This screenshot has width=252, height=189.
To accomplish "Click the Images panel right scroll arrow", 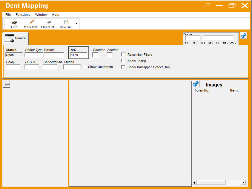I will (x=243, y=182).
